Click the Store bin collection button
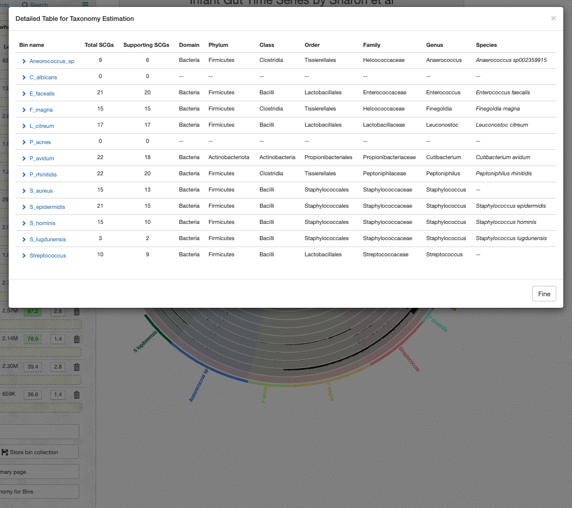Image resolution: width=572 pixels, height=508 pixels. (39, 452)
